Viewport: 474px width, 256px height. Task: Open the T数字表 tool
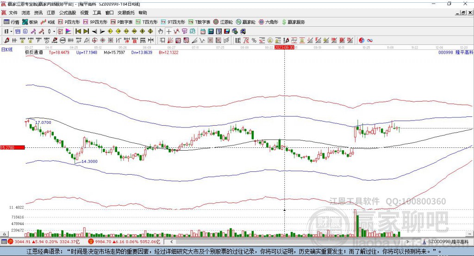coord(199,22)
